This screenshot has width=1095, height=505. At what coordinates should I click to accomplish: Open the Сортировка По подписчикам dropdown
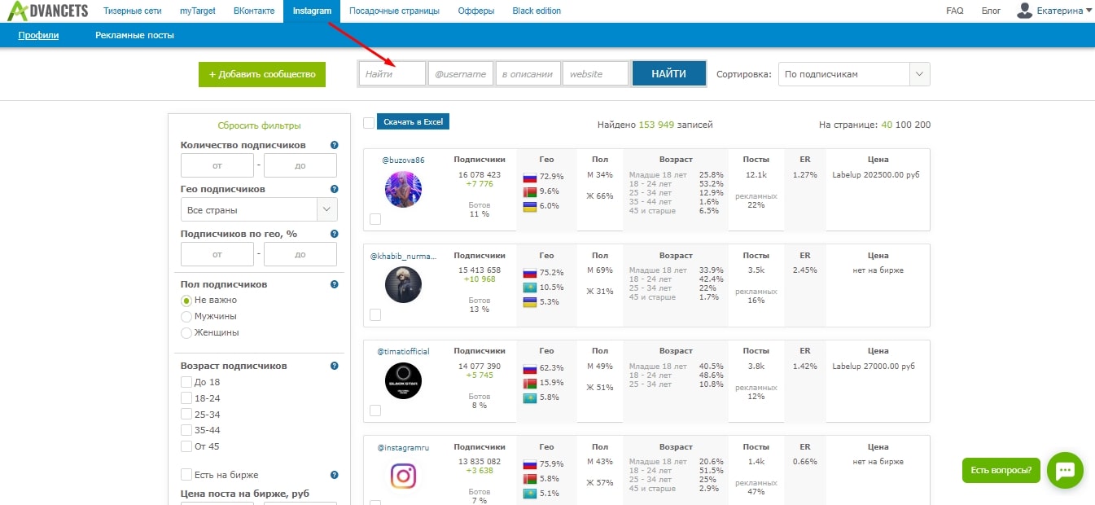(854, 74)
